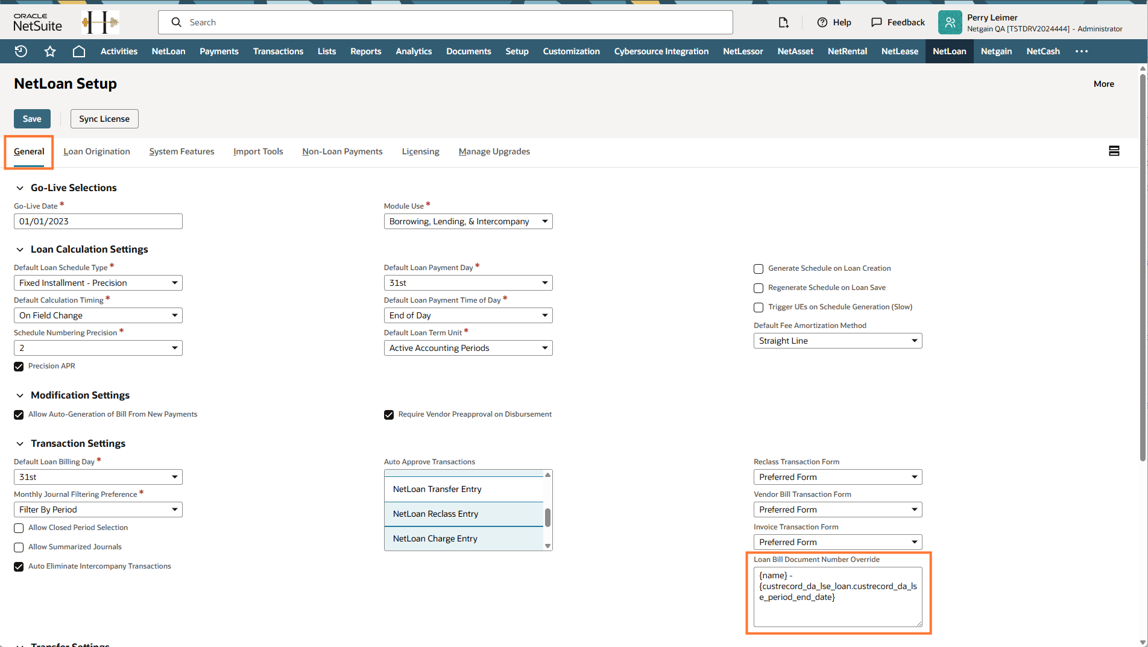Click the Save button
The image size is (1148, 647).
32,119
